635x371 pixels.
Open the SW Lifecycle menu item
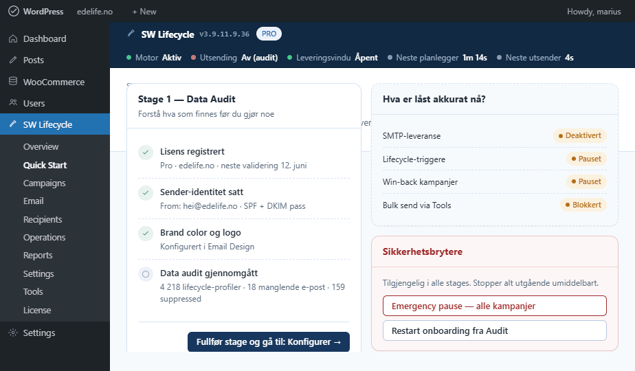click(55, 124)
